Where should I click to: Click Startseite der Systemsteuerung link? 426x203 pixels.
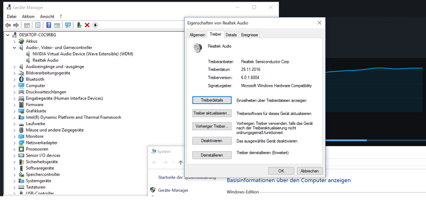187,178
